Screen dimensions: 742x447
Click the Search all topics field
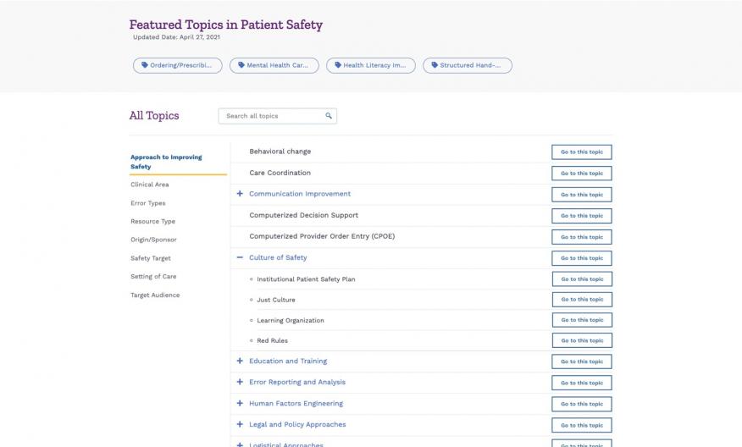pyautogui.click(x=277, y=116)
